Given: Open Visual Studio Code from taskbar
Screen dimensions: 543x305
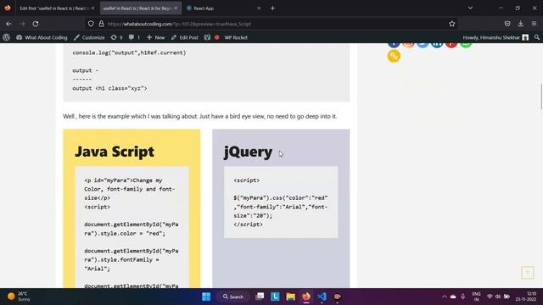Looking at the screenshot, I should 322,297.
